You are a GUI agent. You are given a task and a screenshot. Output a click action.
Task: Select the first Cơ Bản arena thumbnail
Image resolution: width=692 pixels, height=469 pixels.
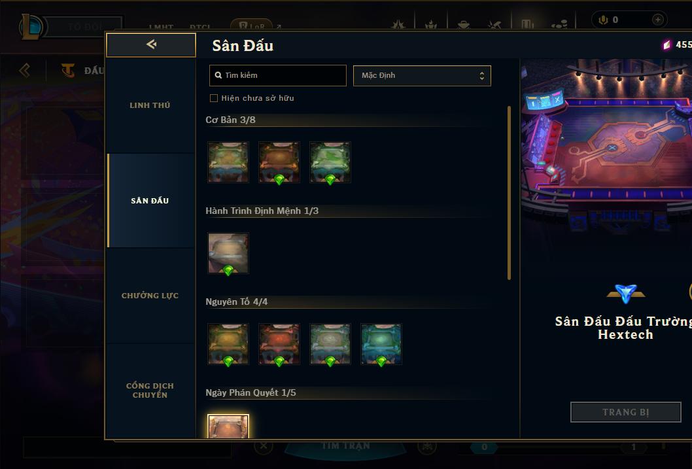point(228,162)
